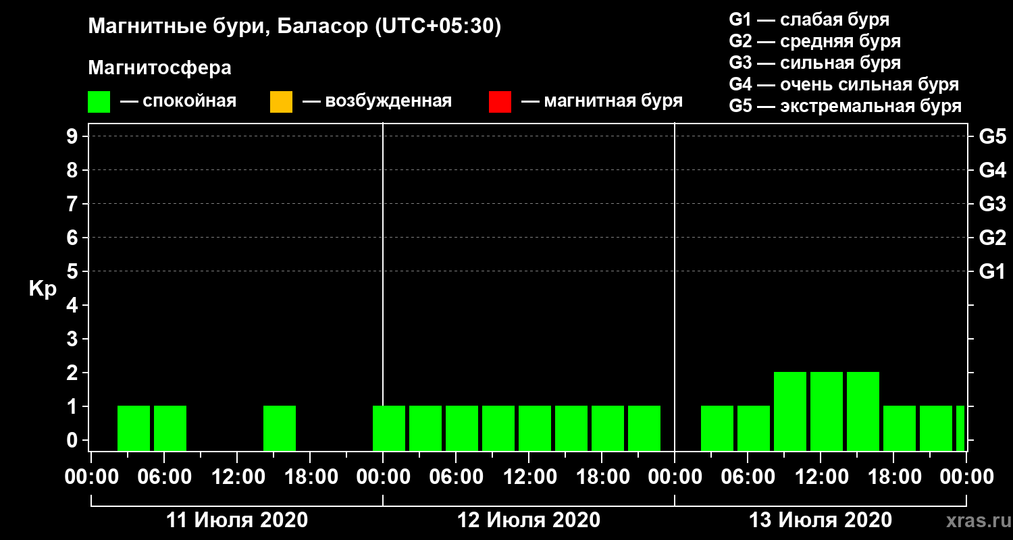Click the 12:00 time tick under July 12

[529, 477]
